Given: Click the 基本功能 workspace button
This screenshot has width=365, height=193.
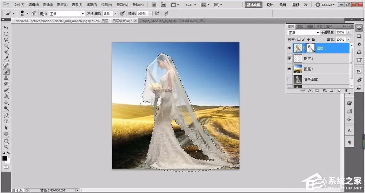Looking at the screenshot, I should [x=253, y=5].
